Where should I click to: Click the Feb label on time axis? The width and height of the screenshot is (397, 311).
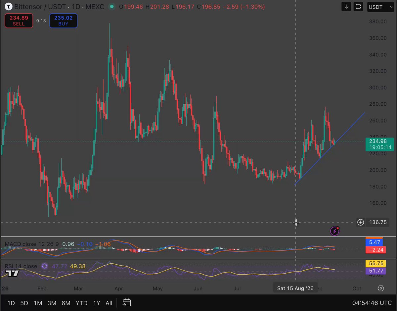[42, 288]
